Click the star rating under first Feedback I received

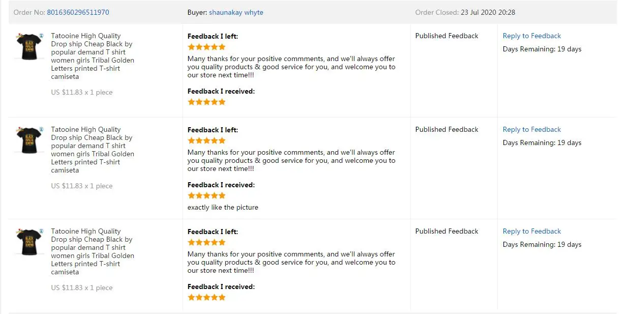coord(206,102)
